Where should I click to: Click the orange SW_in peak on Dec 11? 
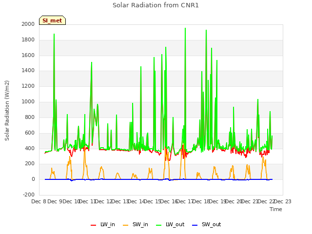tap(84, 147)
